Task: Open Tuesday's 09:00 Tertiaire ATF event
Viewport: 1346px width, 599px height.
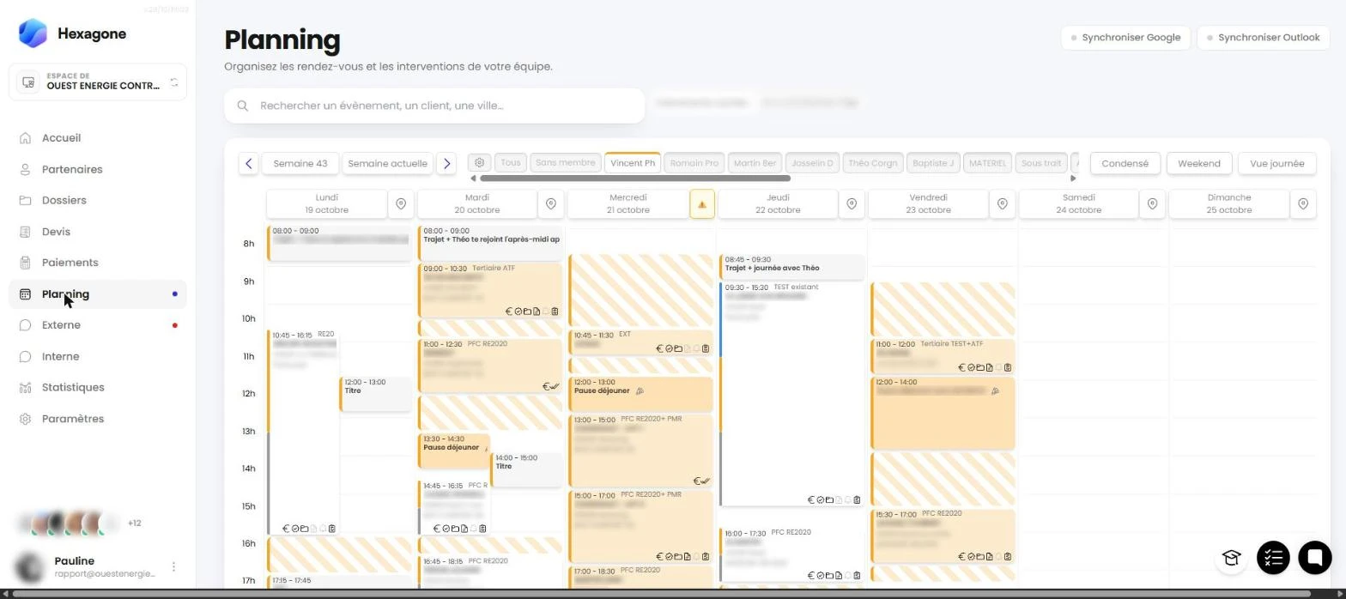Action: [x=490, y=291]
